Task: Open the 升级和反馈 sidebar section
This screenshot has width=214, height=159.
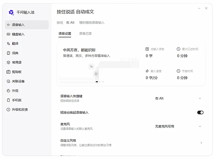Action: coord(27,109)
